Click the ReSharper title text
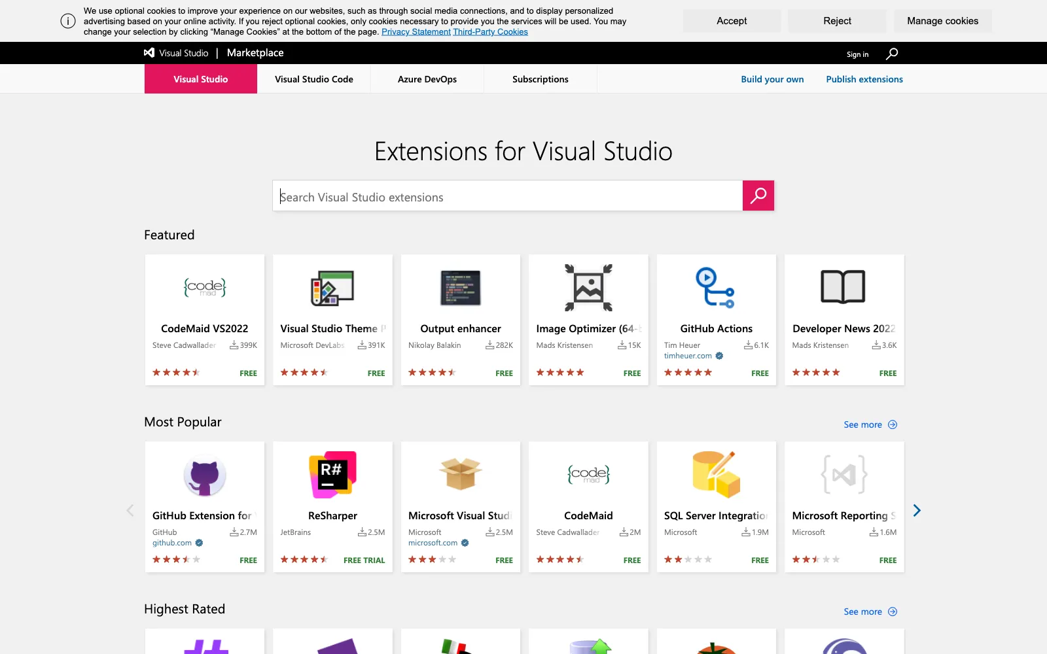 pyautogui.click(x=332, y=515)
